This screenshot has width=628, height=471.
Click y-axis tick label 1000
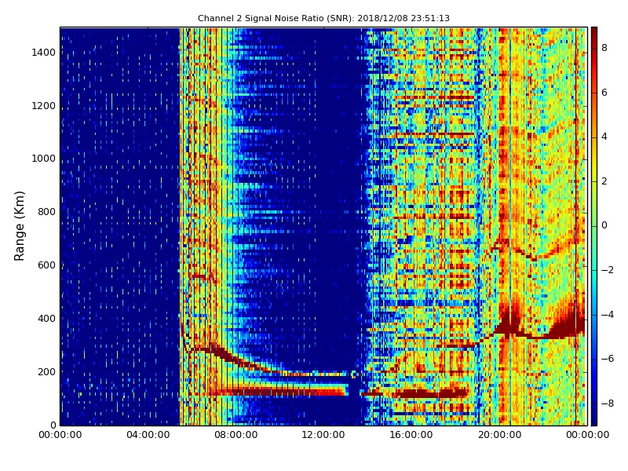coord(44,159)
